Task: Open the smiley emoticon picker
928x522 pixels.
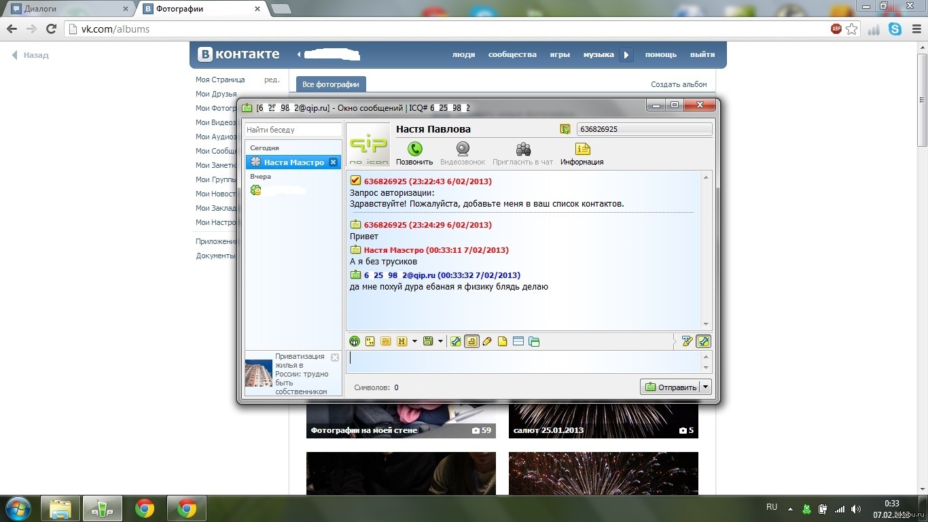Action: point(354,341)
